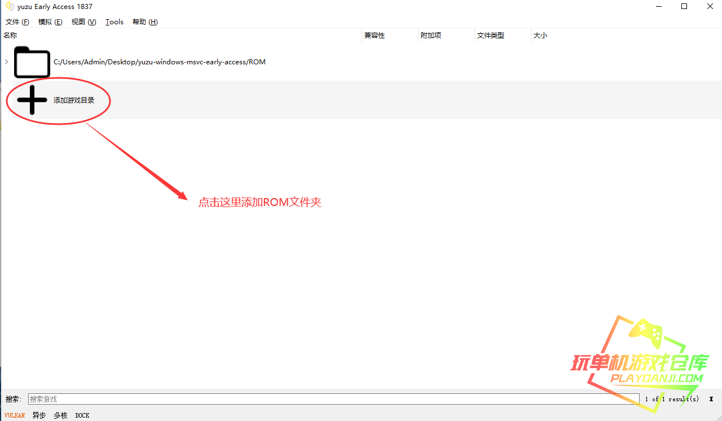Toggle DOCK mode in status bar
722x421 pixels.
(x=82, y=415)
